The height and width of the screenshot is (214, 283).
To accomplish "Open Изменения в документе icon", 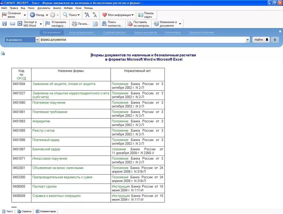I will click(156, 24).
